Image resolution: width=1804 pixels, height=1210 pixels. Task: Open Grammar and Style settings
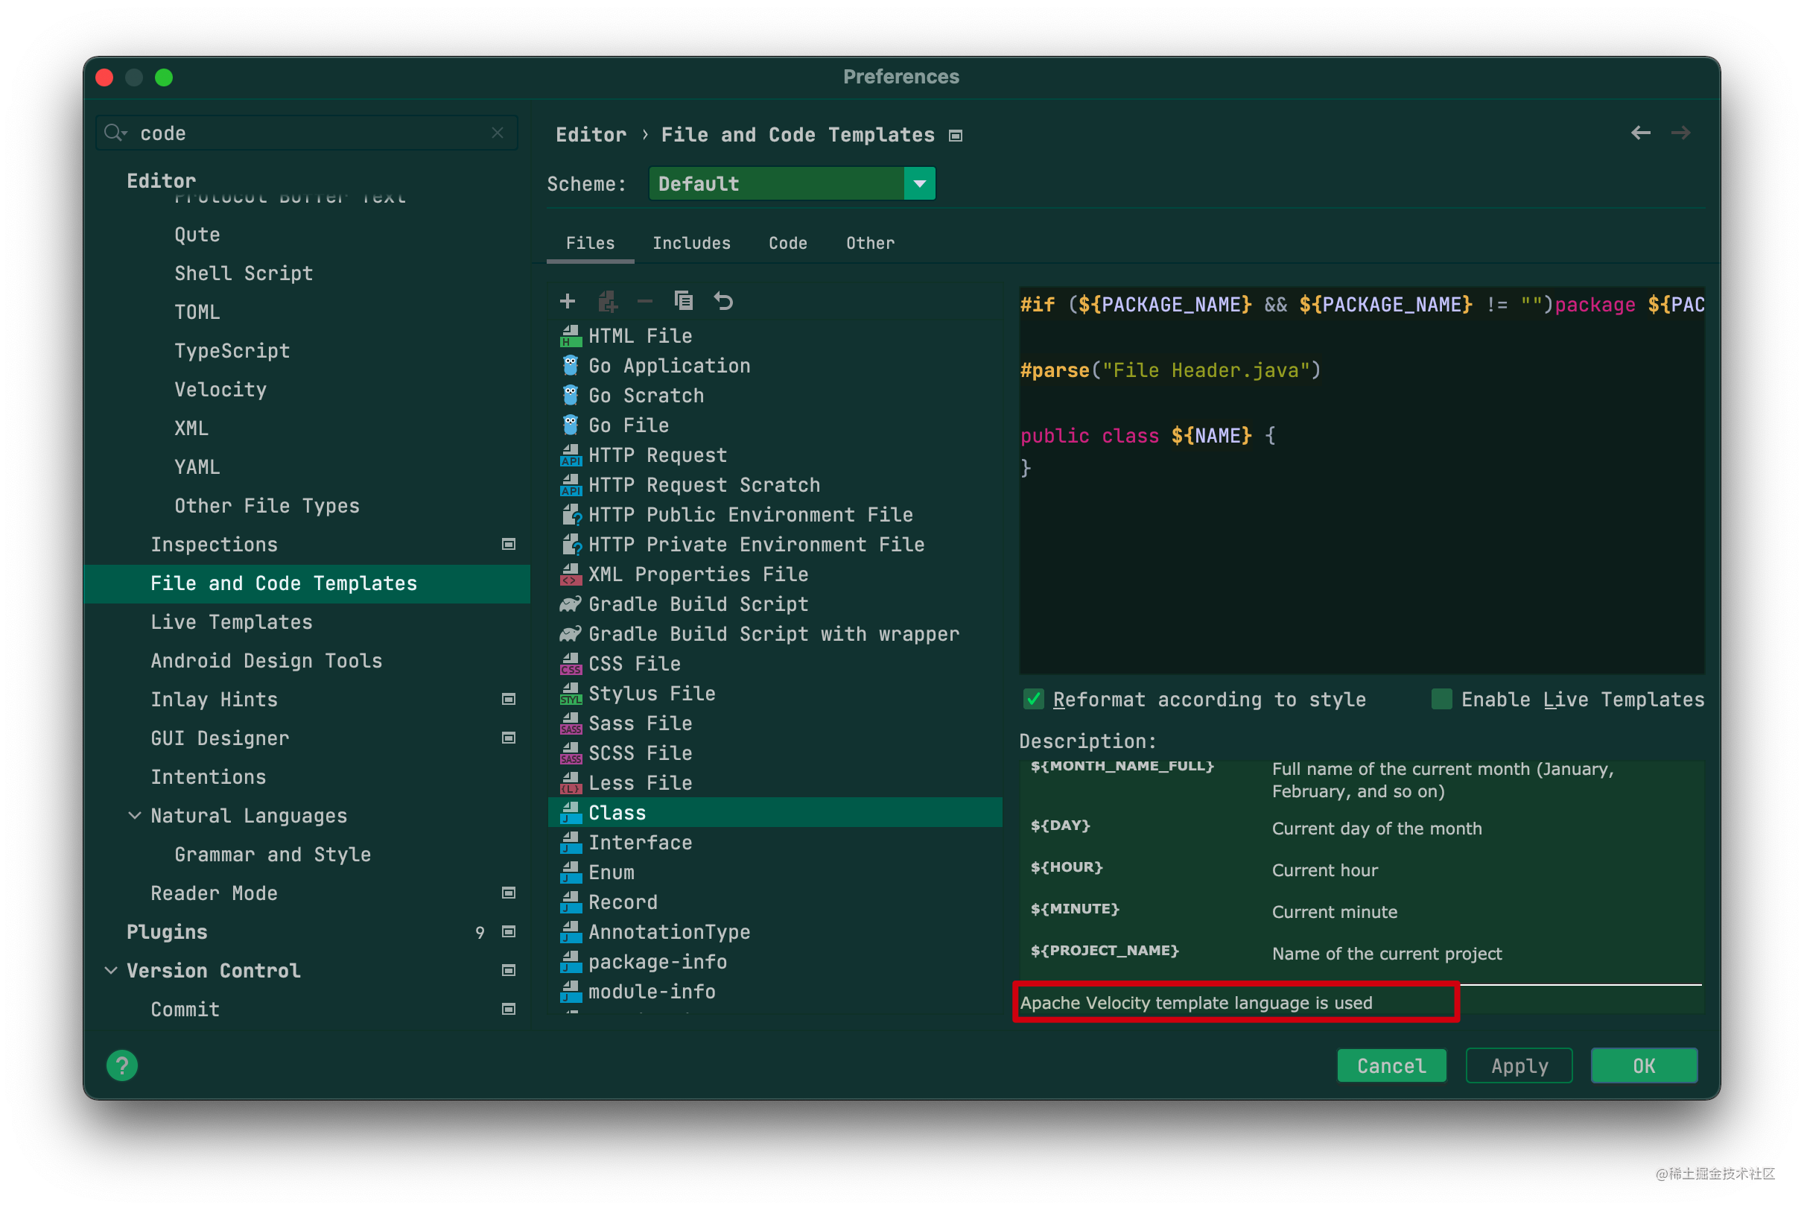click(273, 855)
